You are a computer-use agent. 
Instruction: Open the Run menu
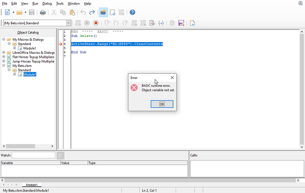[35, 3]
